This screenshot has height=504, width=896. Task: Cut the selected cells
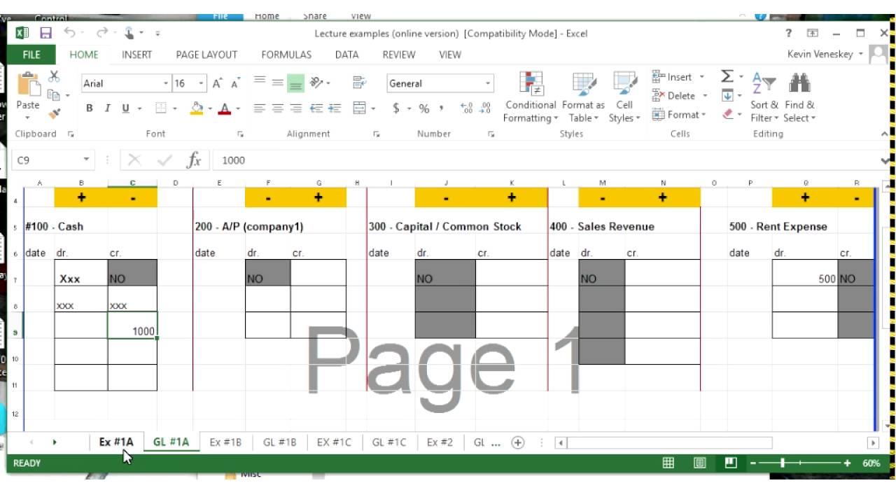pos(54,77)
